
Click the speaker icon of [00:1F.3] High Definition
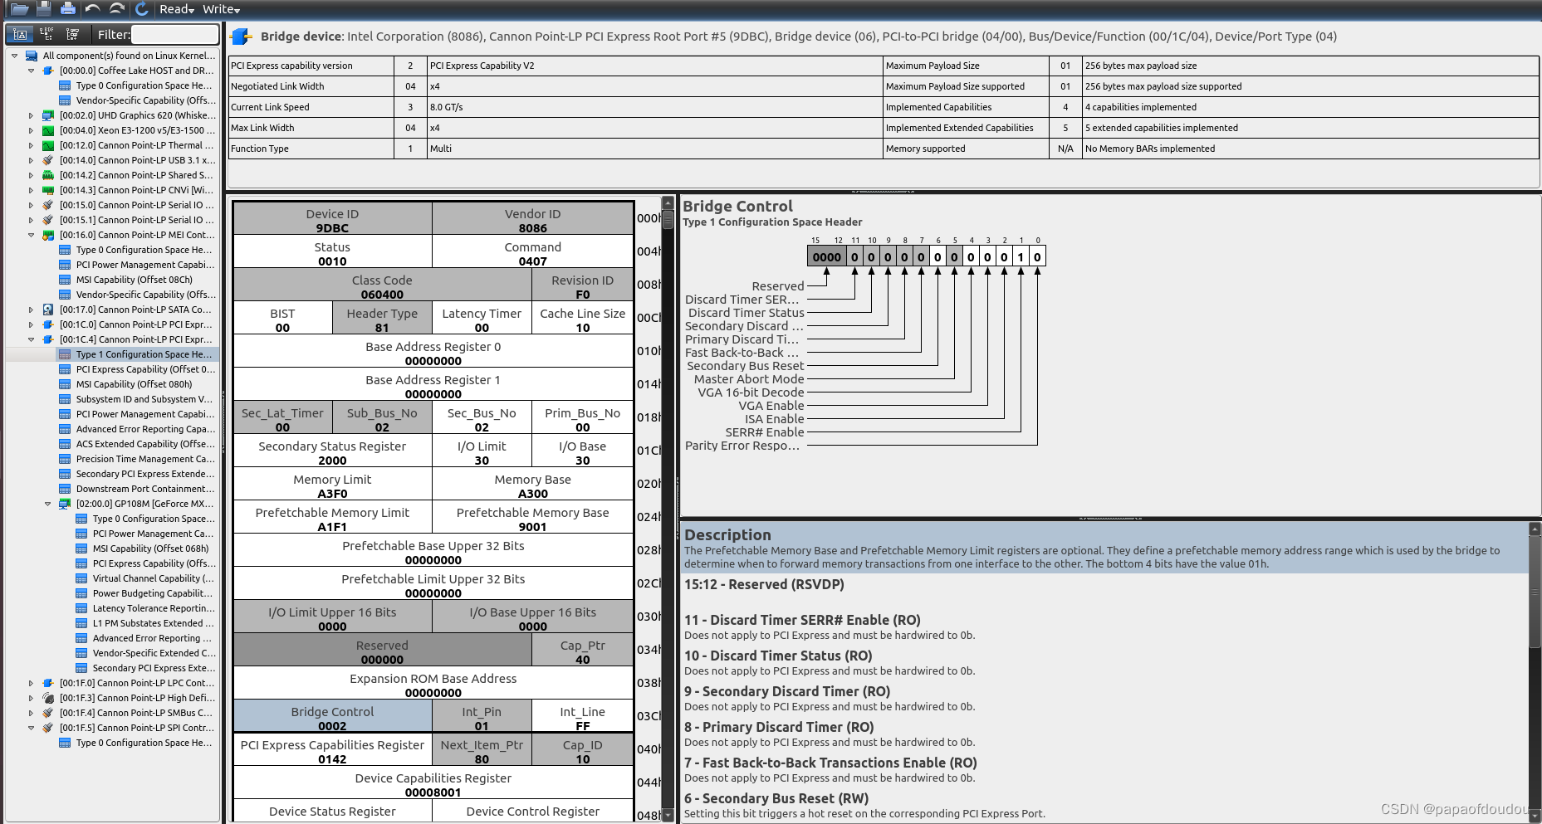coord(48,698)
